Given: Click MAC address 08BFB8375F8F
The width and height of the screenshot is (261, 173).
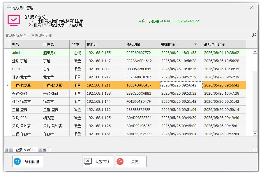Looking at the screenshot, I should pos(142,110).
